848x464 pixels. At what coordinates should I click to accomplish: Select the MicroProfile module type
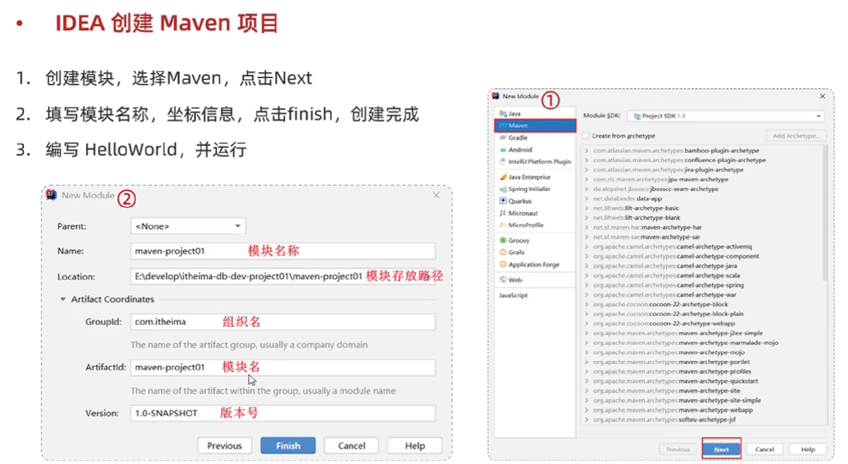[535, 225]
